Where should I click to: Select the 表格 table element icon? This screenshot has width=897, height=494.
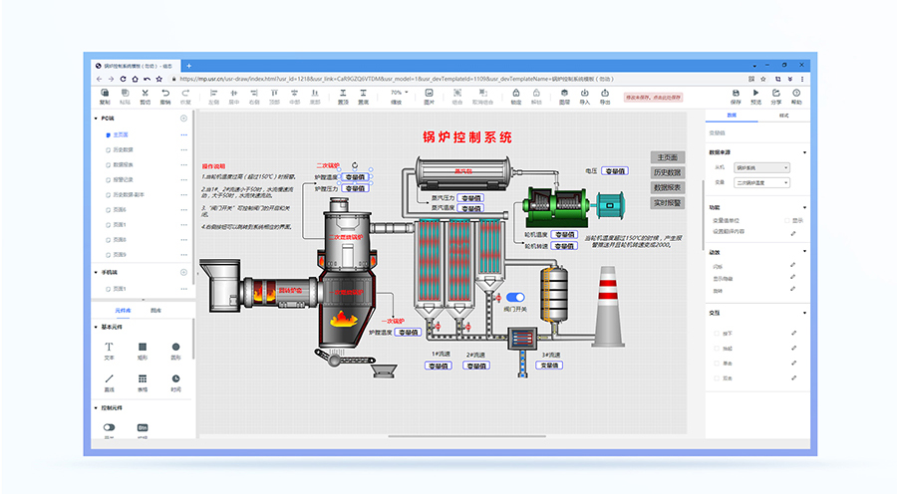coord(143,379)
